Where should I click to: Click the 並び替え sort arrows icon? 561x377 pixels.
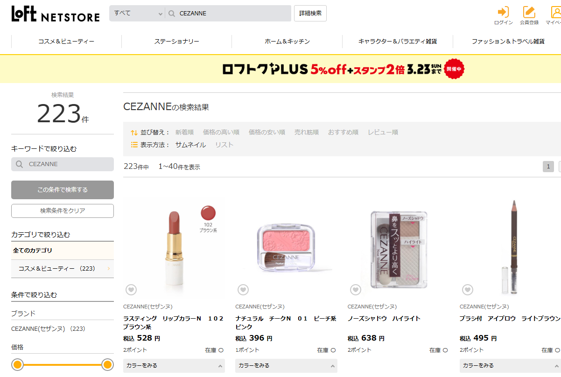pyautogui.click(x=134, y=133)
